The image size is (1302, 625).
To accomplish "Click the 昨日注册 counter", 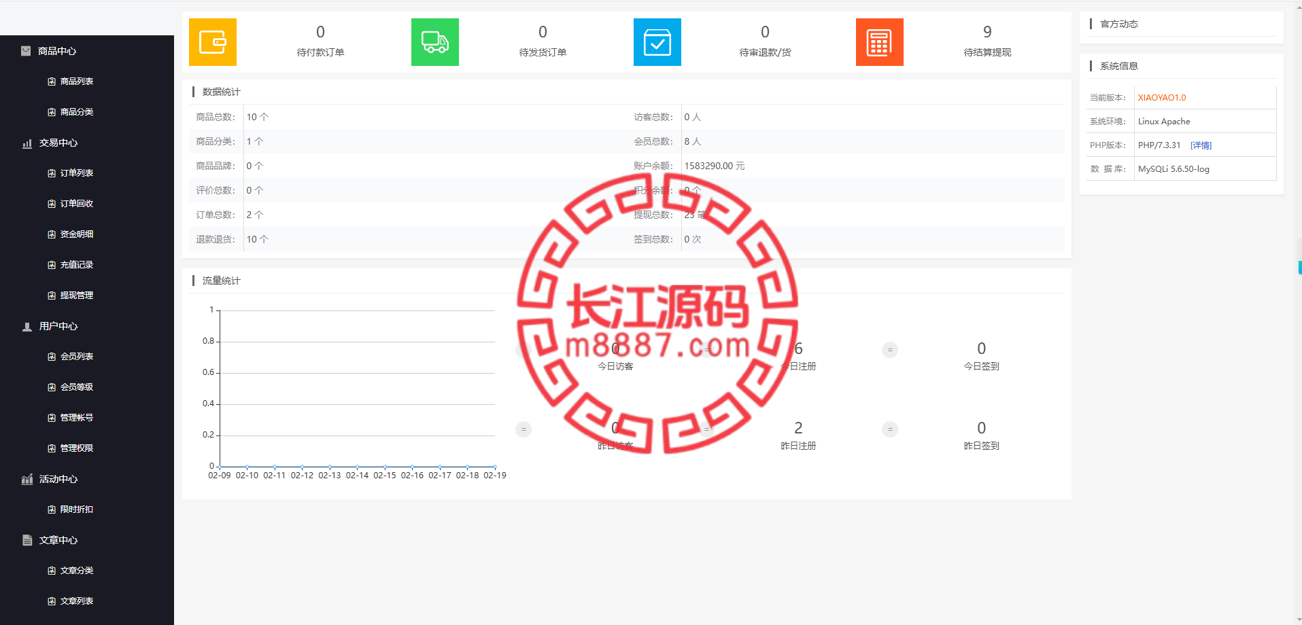I will [798, 435].
